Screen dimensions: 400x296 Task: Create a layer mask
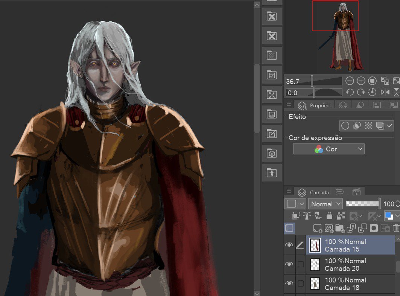(x=374, y=228)
